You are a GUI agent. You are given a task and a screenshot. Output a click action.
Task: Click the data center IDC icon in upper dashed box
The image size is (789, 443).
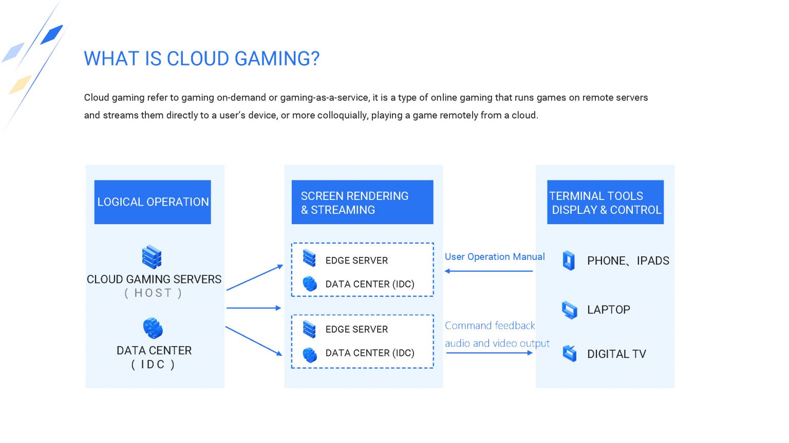click(309, 284)
